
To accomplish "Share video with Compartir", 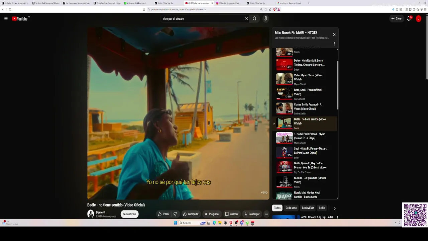I will point(191,214).
